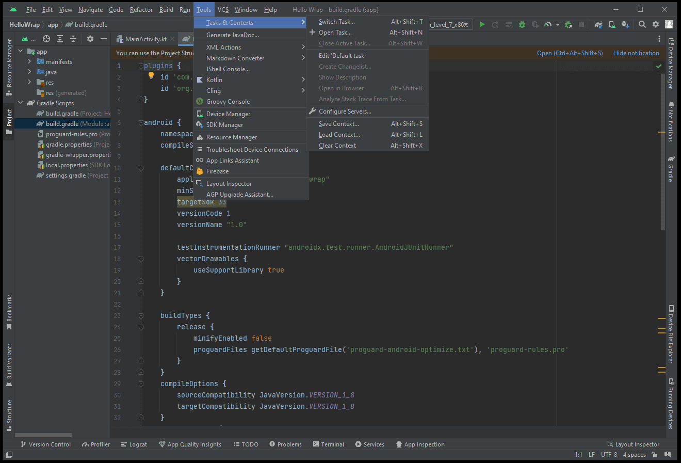Open the Terminal tool window tab
This screenshot has width=681, height=463.
(x=329, y=444)
